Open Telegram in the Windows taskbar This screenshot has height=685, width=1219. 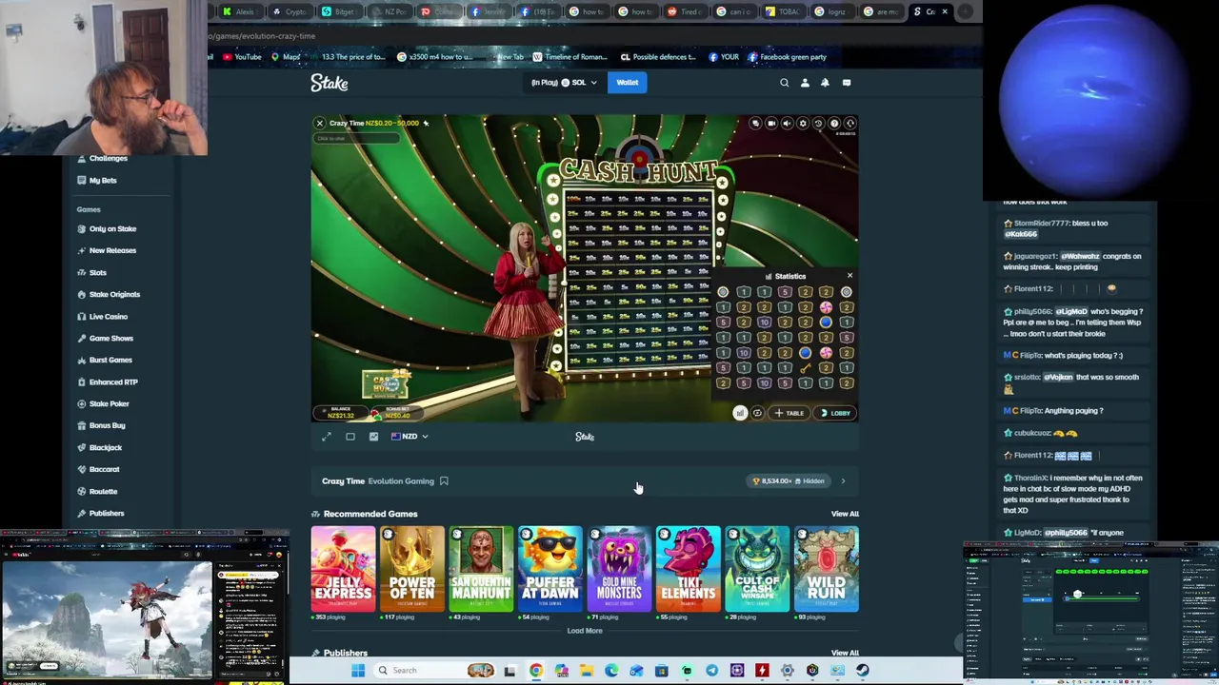point(711,671)
